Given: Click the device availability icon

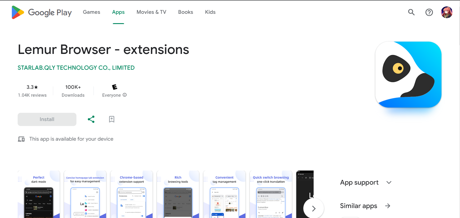Looking at the screenshot, I should click(x=21, y=139).
